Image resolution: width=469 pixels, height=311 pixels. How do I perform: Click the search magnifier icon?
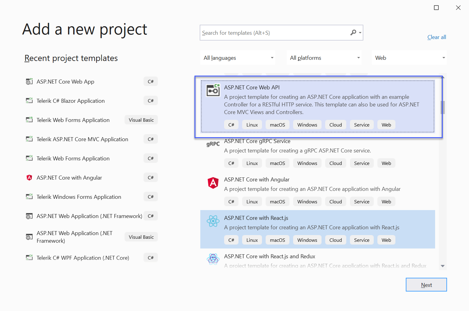tap(353, 33)
